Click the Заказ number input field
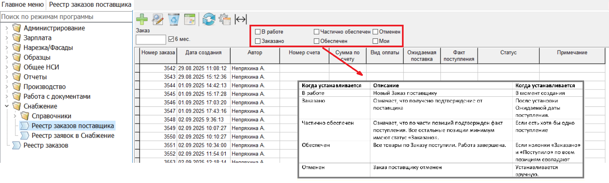Screen dimensions: 609x183 pyautogui.click(x=151, y=39)
